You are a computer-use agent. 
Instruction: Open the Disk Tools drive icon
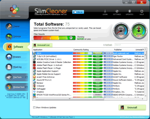click(9, 77)
